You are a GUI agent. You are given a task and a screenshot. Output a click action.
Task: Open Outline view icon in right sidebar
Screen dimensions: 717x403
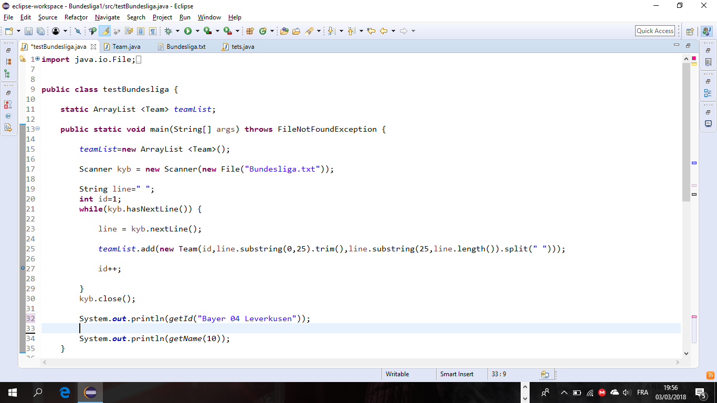click(708, 93)
